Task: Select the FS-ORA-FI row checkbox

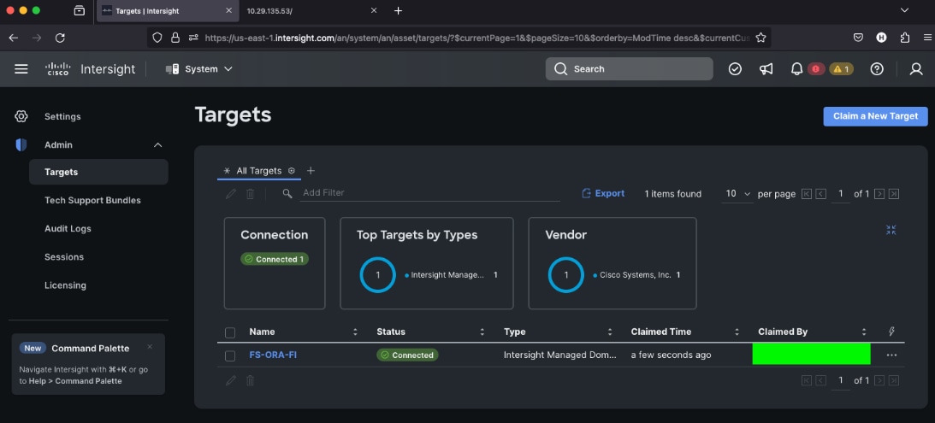Action: [x=230, y=355]
